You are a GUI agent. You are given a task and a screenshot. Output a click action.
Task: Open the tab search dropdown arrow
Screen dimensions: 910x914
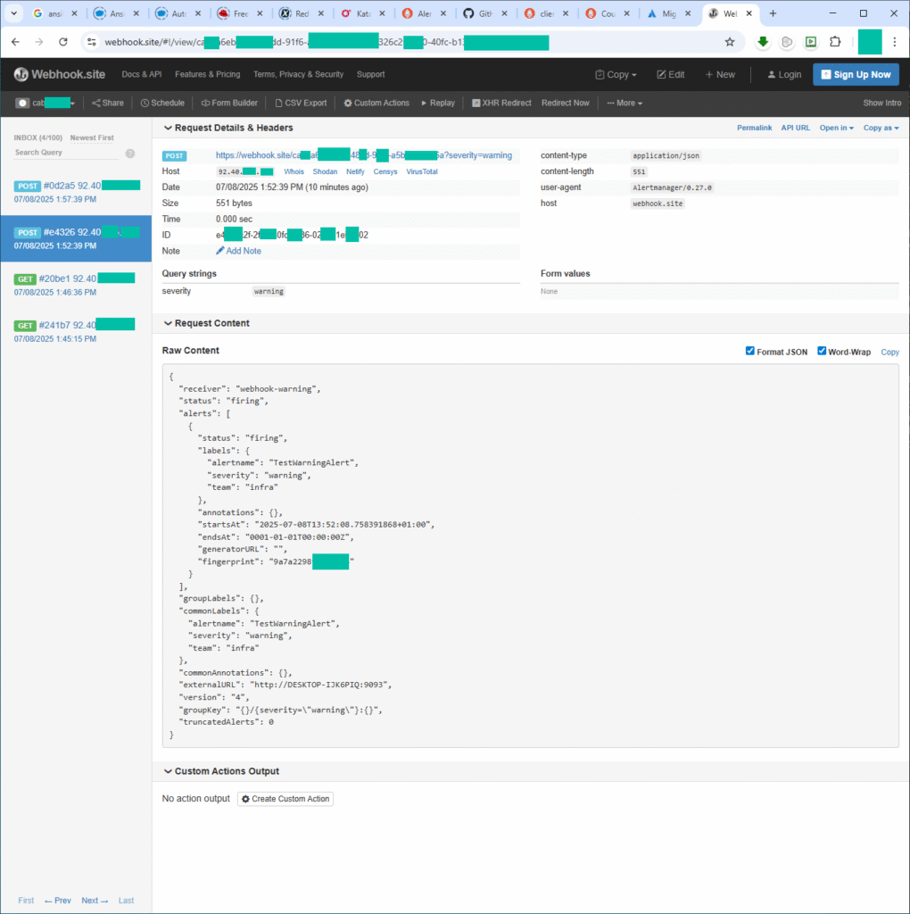14,13
